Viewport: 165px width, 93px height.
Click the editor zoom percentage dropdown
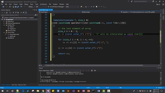click(x=42, y=65)
